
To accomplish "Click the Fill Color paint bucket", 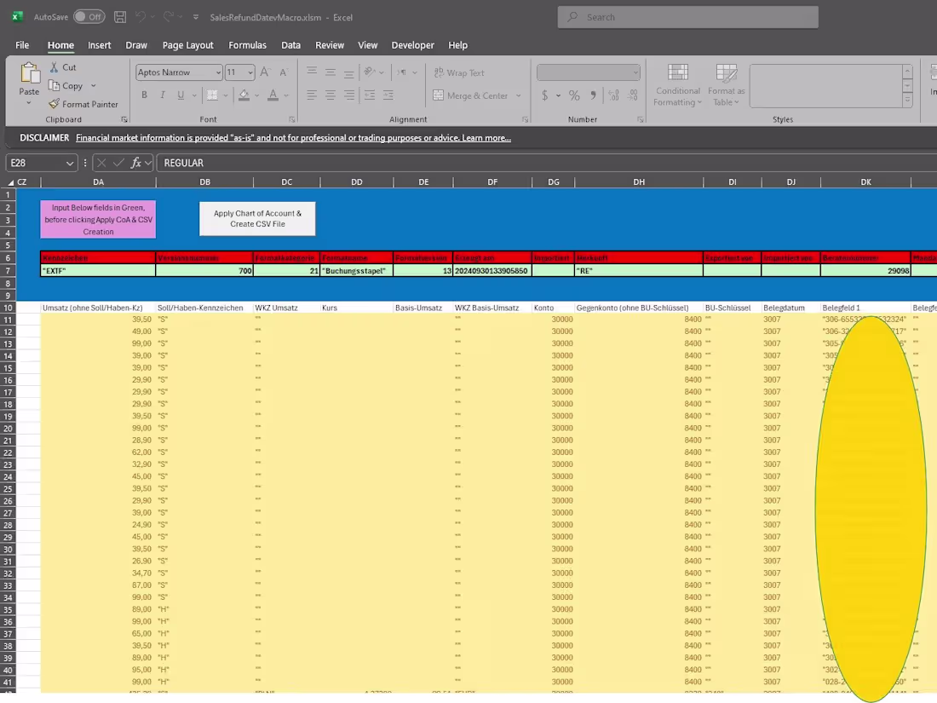I will pos(244,95).
